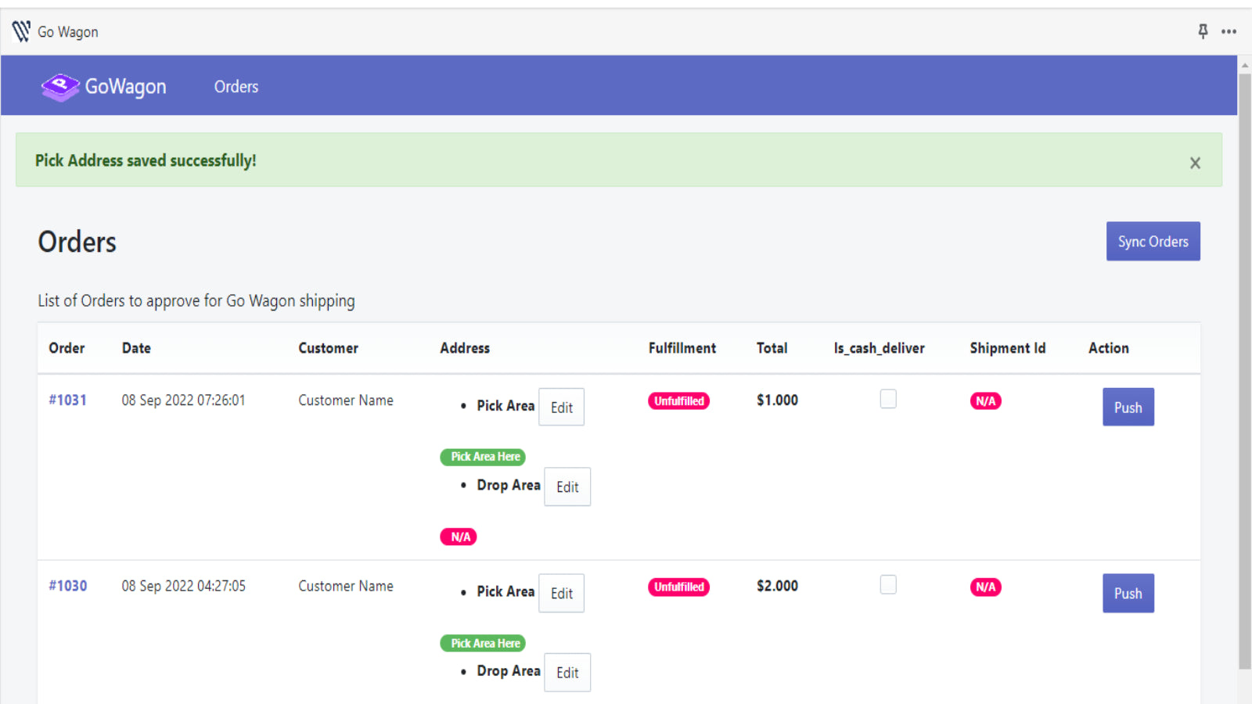This screenshot has height=704, width=1252.
Task: Edit Drop Area for order #1031
Action: 567,487
